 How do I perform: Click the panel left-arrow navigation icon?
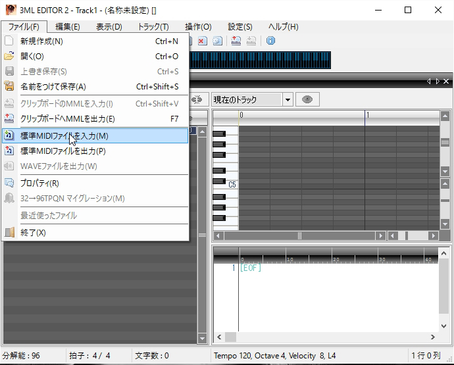pos(429,82)
